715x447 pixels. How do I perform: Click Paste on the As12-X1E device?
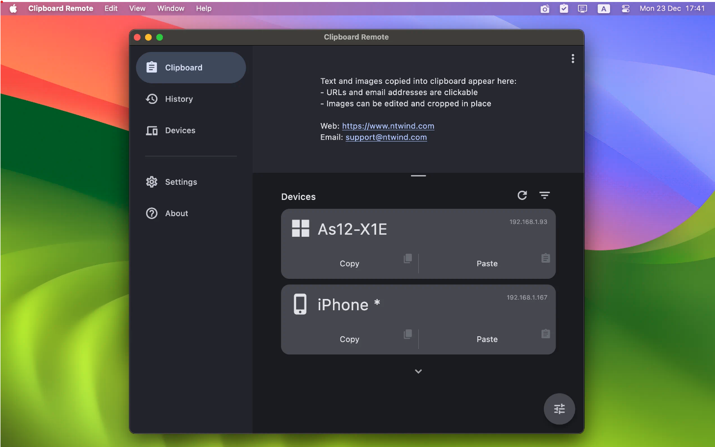click(x=487, y=264)
